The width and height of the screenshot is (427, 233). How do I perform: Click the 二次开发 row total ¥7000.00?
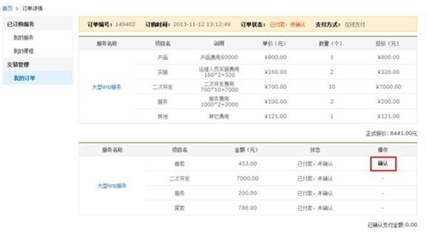389,87
